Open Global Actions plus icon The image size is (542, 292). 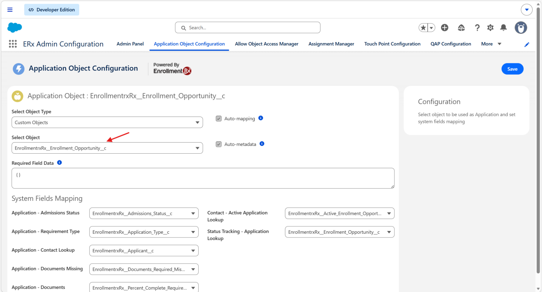tap(445, 28)
